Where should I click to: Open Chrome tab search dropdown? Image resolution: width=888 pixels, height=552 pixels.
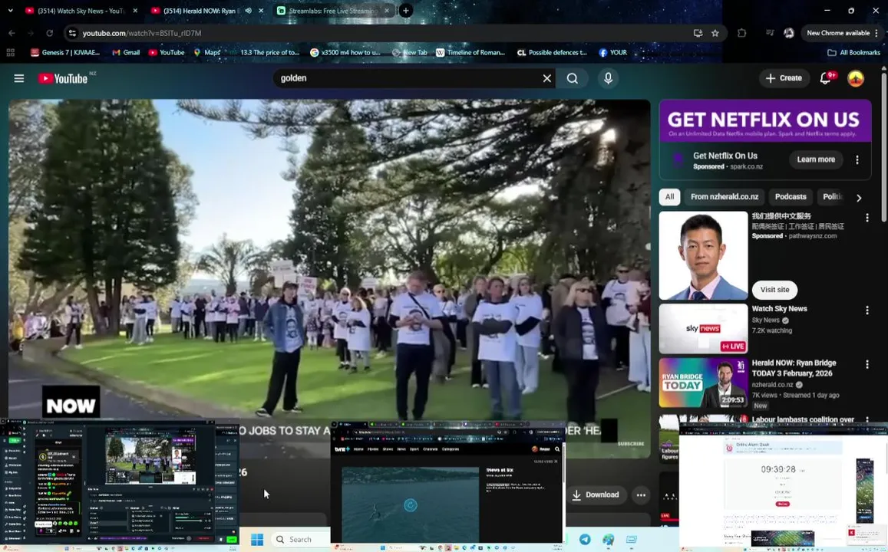point(10,10)
